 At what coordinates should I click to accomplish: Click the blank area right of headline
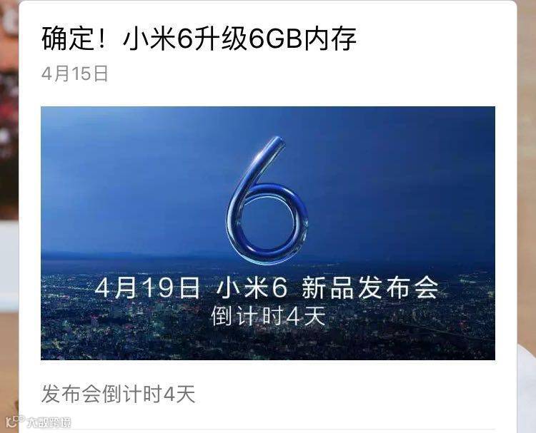click(434, 39)
